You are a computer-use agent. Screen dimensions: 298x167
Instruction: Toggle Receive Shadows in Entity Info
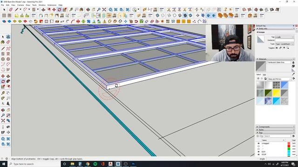coord(284,48)
